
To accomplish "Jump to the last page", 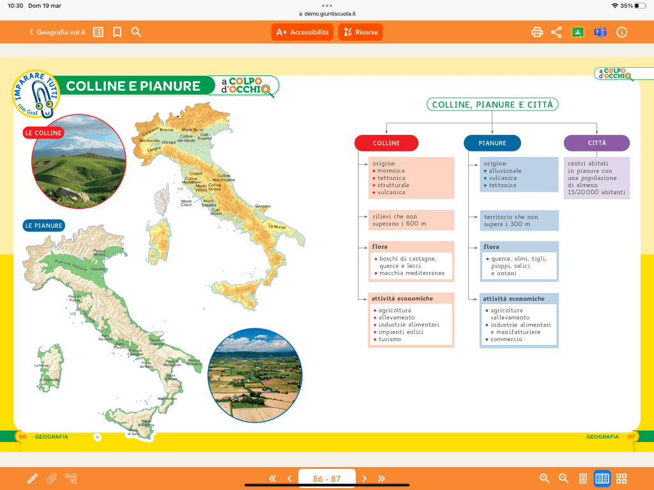I will (x=381, y=479).
